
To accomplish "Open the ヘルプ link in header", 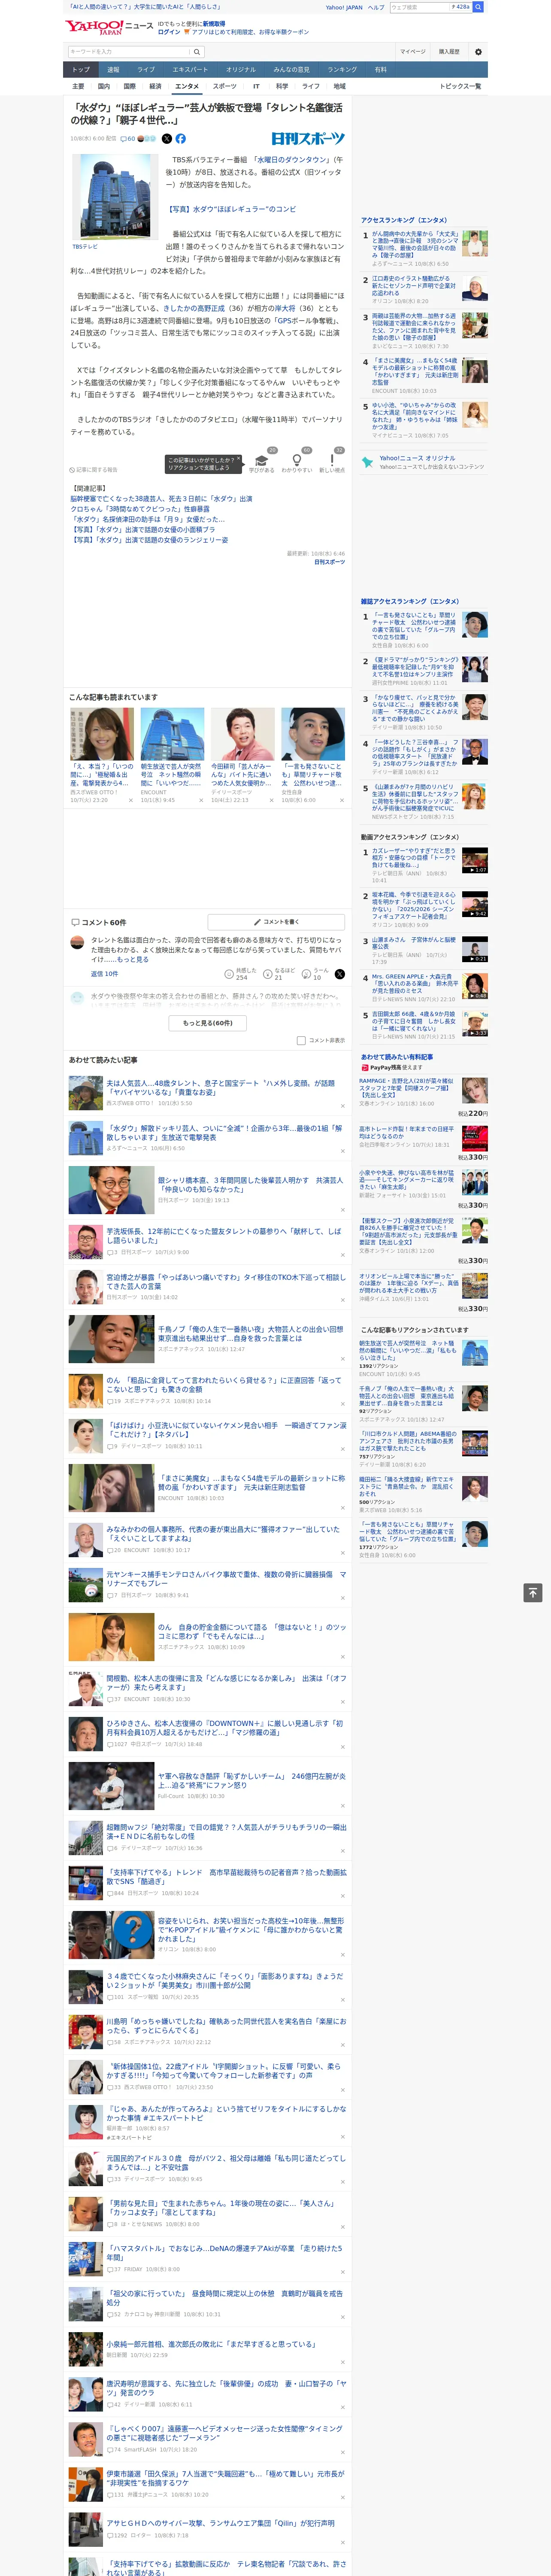I will pyautogui.click(x=375, y=7).
